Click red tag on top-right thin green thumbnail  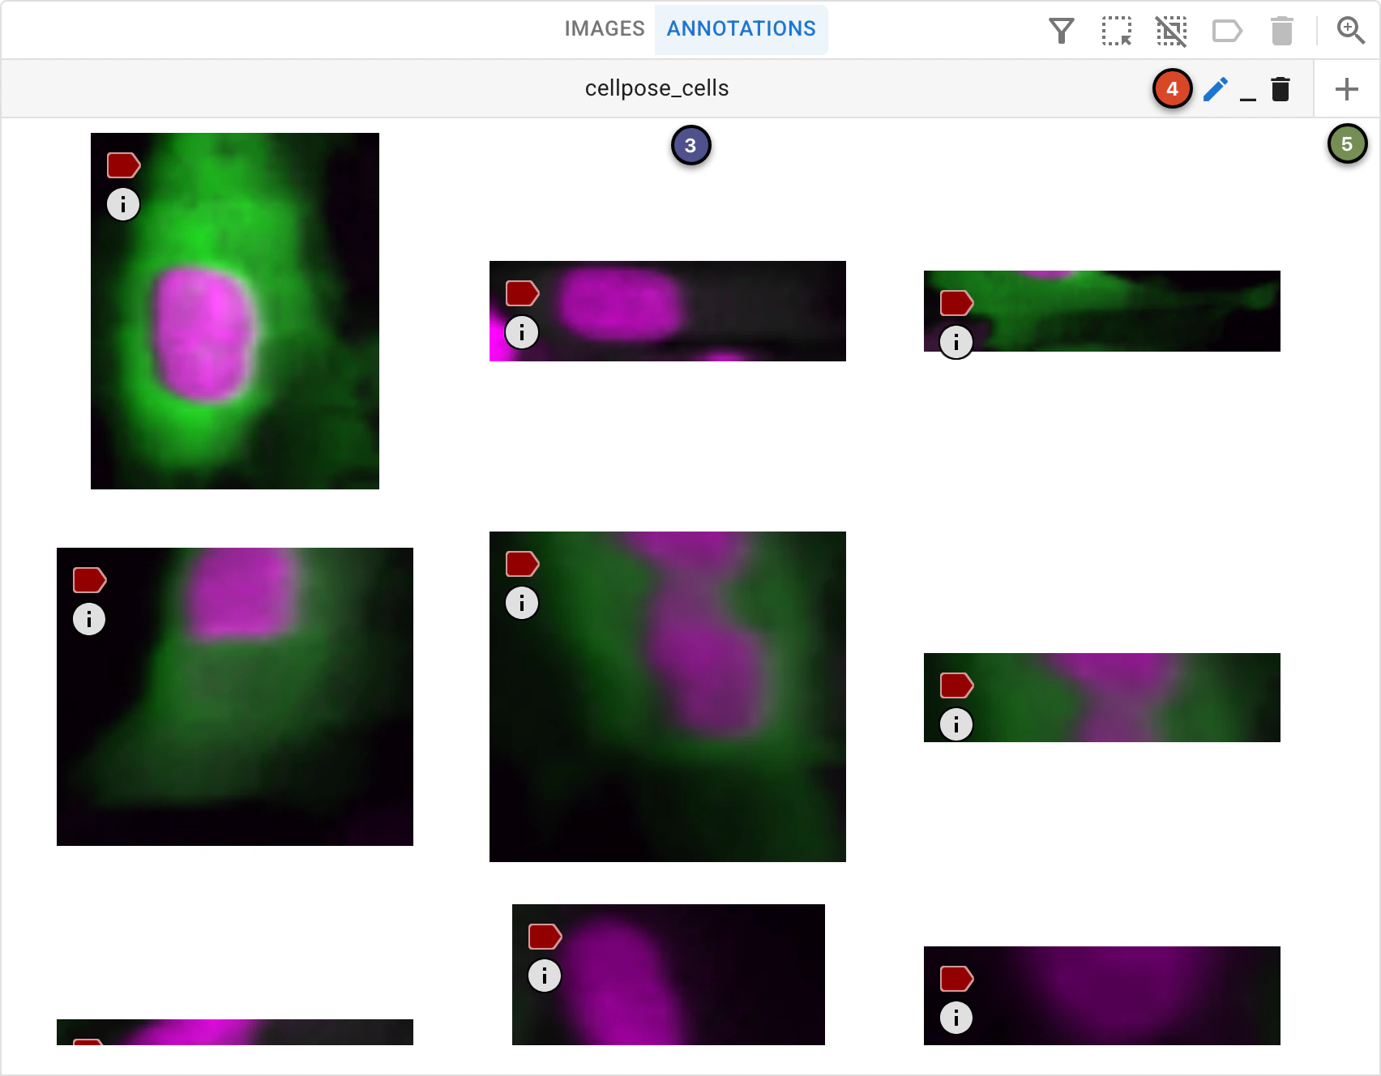pyautogui.click(x=956, y=303)
